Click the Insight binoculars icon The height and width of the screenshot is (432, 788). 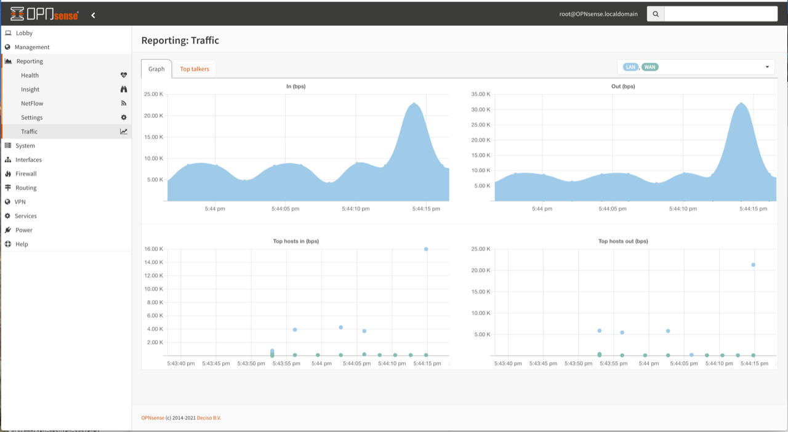click(124, 89)
